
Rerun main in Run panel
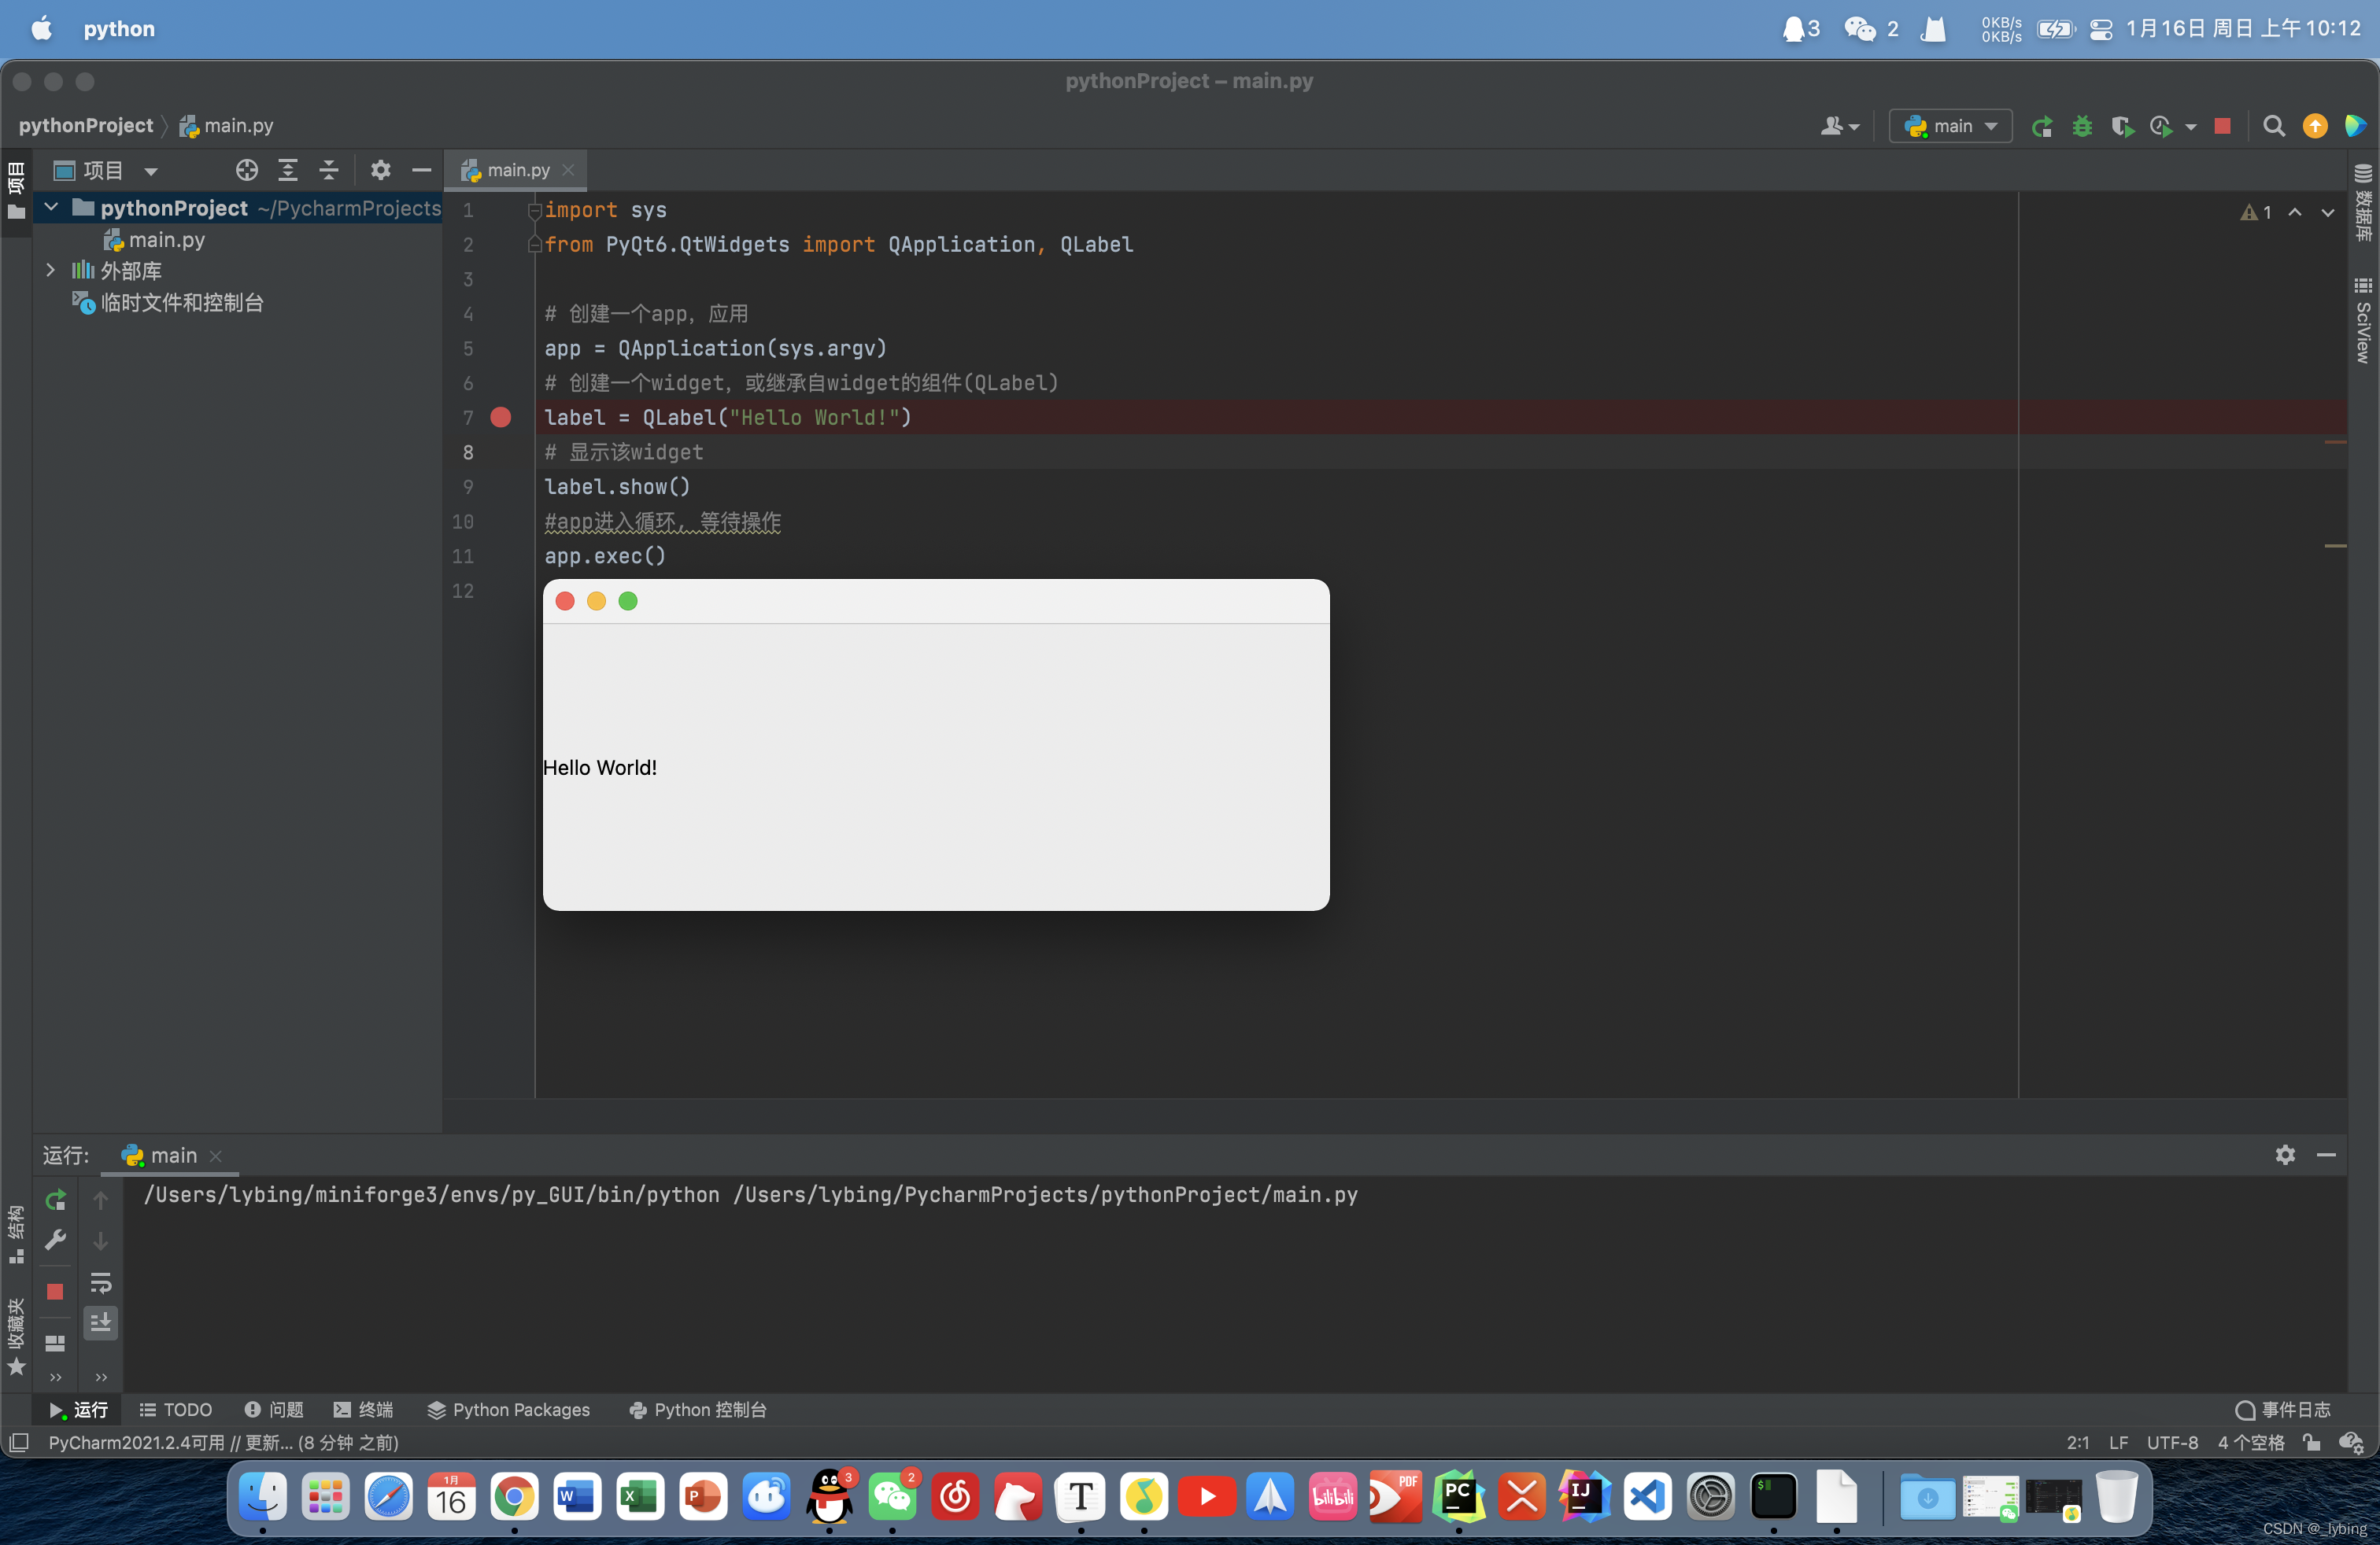[x=55, y=1199]
